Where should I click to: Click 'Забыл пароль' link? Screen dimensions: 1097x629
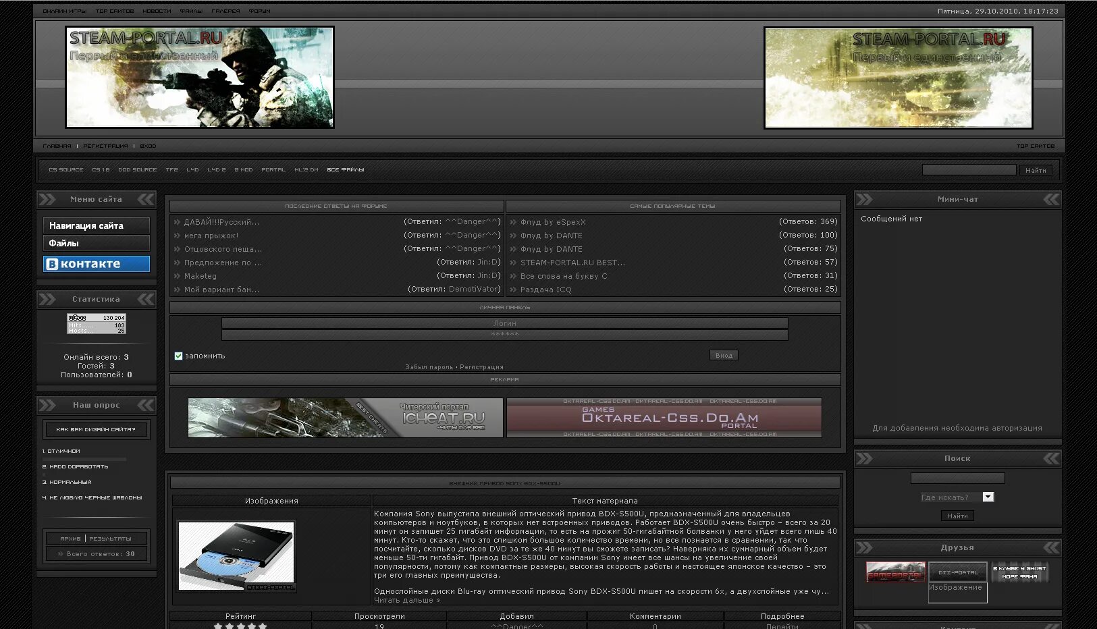429,367
